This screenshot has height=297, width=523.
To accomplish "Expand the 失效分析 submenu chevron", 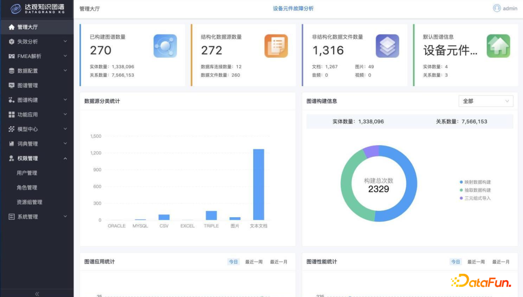I will tap(65, 41).
